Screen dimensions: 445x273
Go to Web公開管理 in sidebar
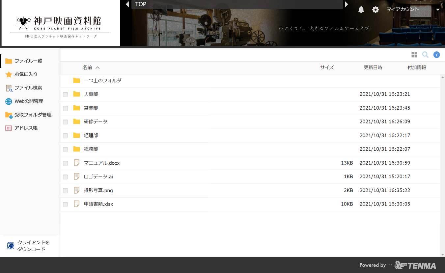click(29, 101)
